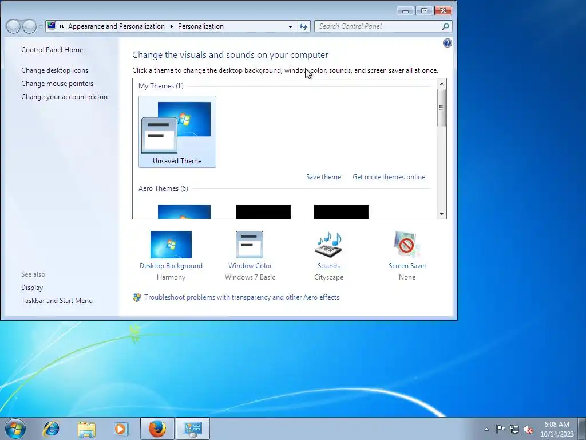
Task: Launch Internet Explorer from the taskbar
Action: [51, 429]
